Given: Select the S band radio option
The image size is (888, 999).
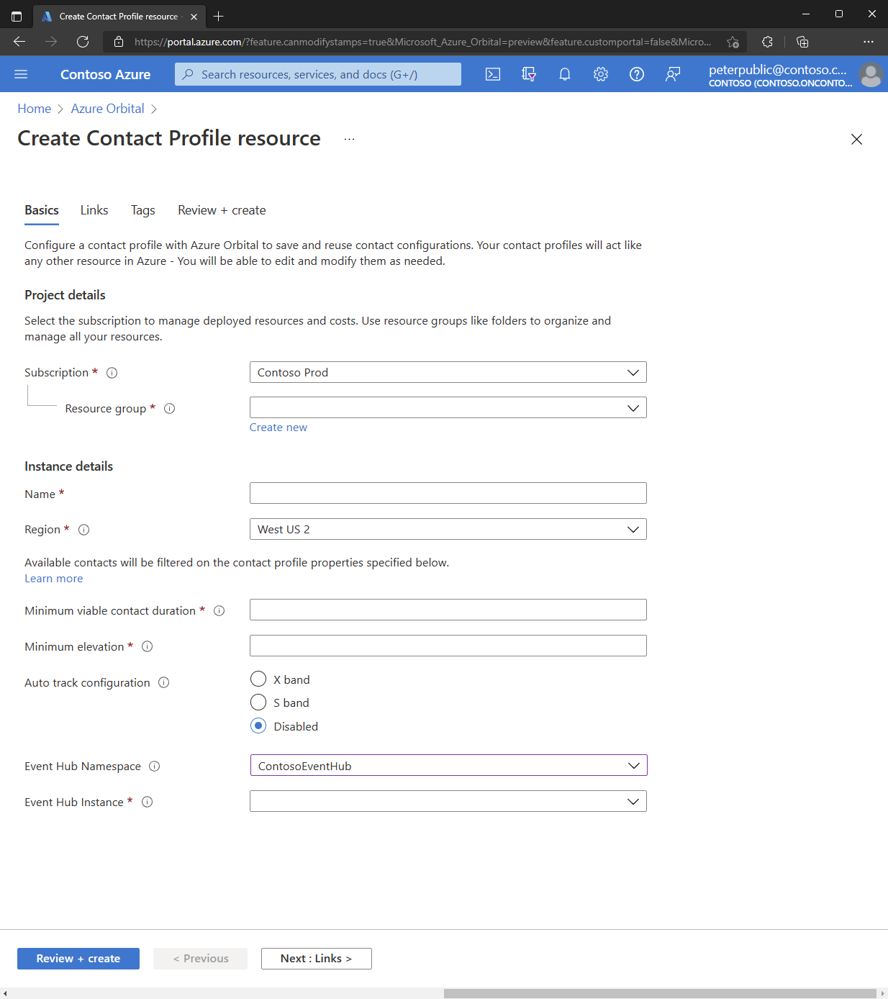Looking at the screenshot, I should 258,702.
